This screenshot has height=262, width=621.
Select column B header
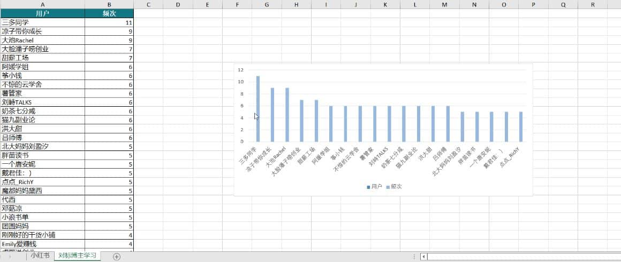[109, 4]
